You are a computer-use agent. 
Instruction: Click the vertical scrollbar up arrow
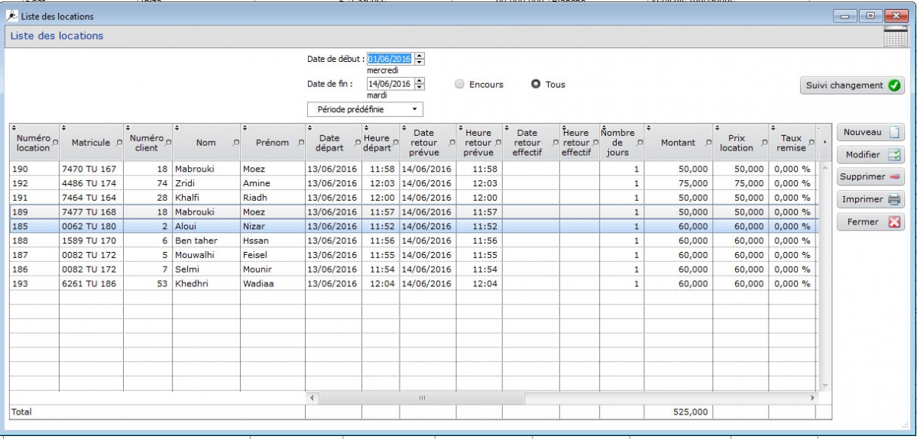825,167
